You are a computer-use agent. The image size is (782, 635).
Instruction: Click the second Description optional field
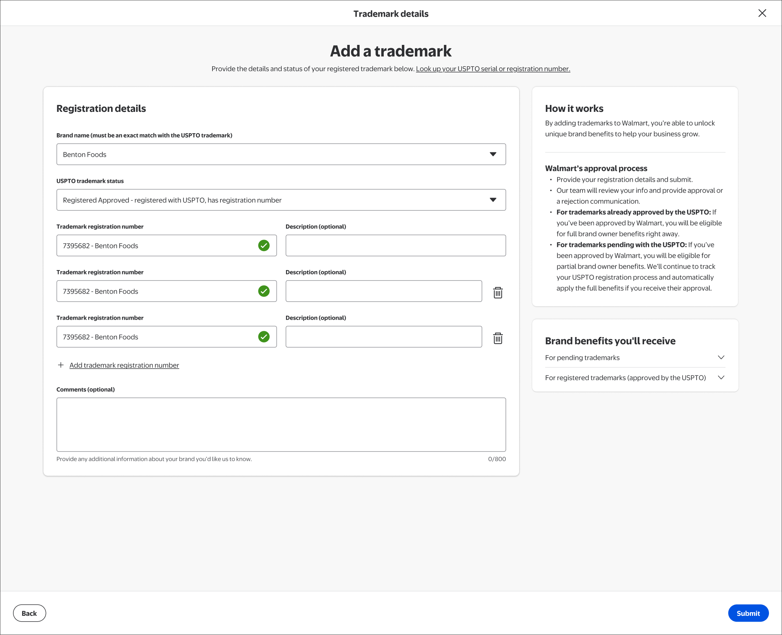coord(383,291)
